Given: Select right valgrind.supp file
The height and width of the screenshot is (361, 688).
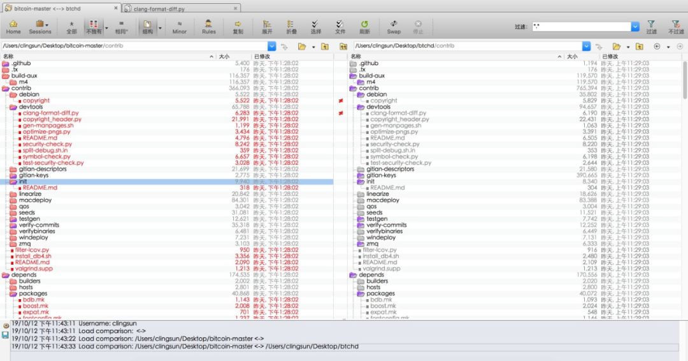Looking at the screenshot, I should coord(382,269).
